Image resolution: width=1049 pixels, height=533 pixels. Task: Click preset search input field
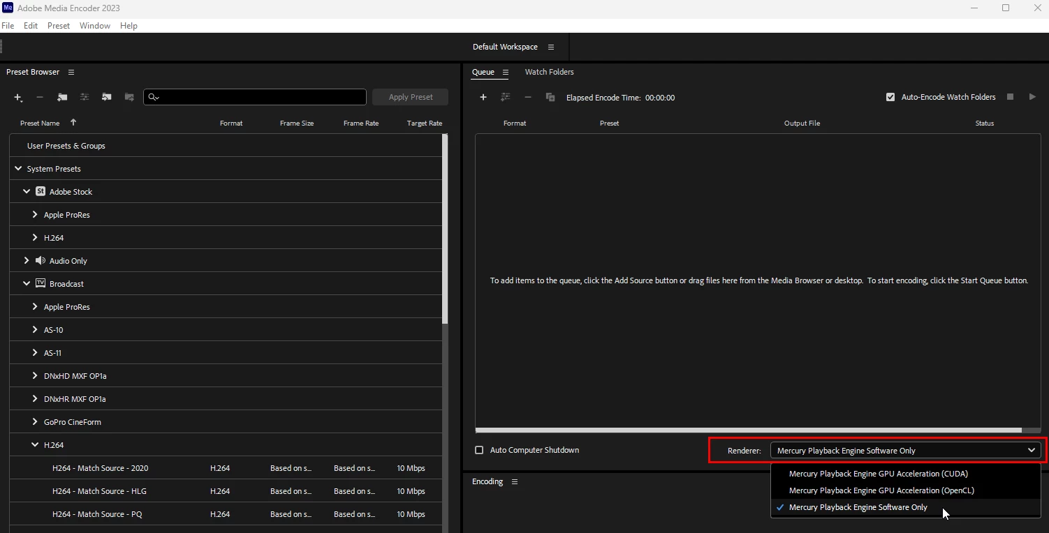point(255,97)
